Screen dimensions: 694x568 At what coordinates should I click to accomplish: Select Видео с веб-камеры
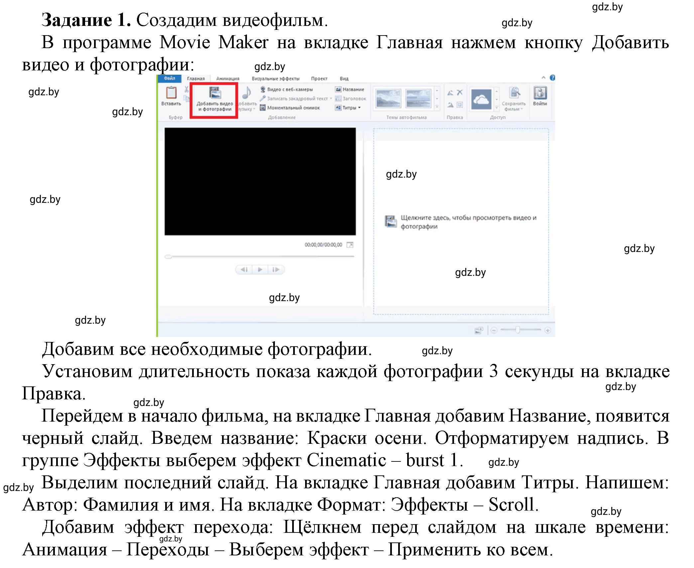tap(287, 89)
